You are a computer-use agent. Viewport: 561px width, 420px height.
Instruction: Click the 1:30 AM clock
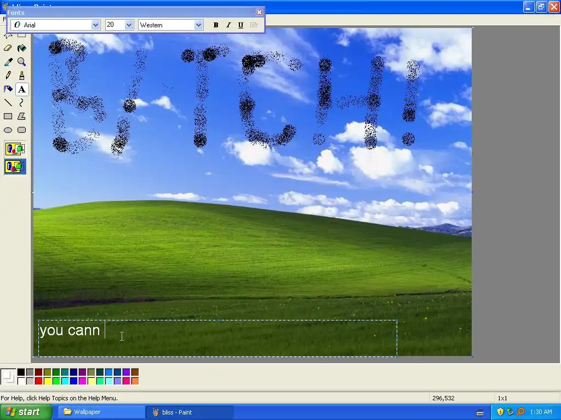pos(541,412)
